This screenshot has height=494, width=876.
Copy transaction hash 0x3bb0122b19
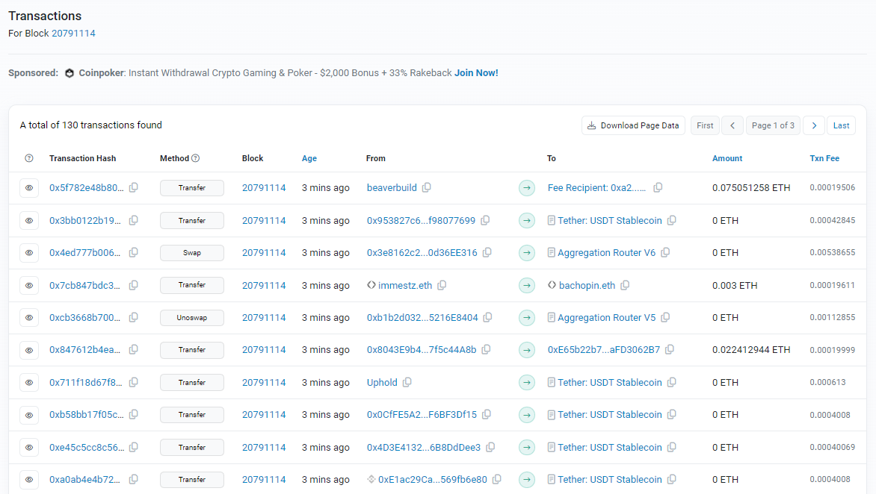[x=134, y=220]
